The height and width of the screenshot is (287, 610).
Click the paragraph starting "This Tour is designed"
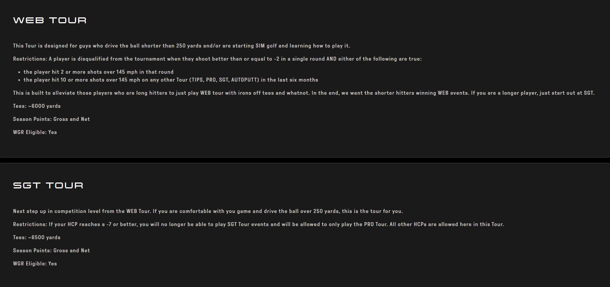pyautogui.click(x=181, y=46)
